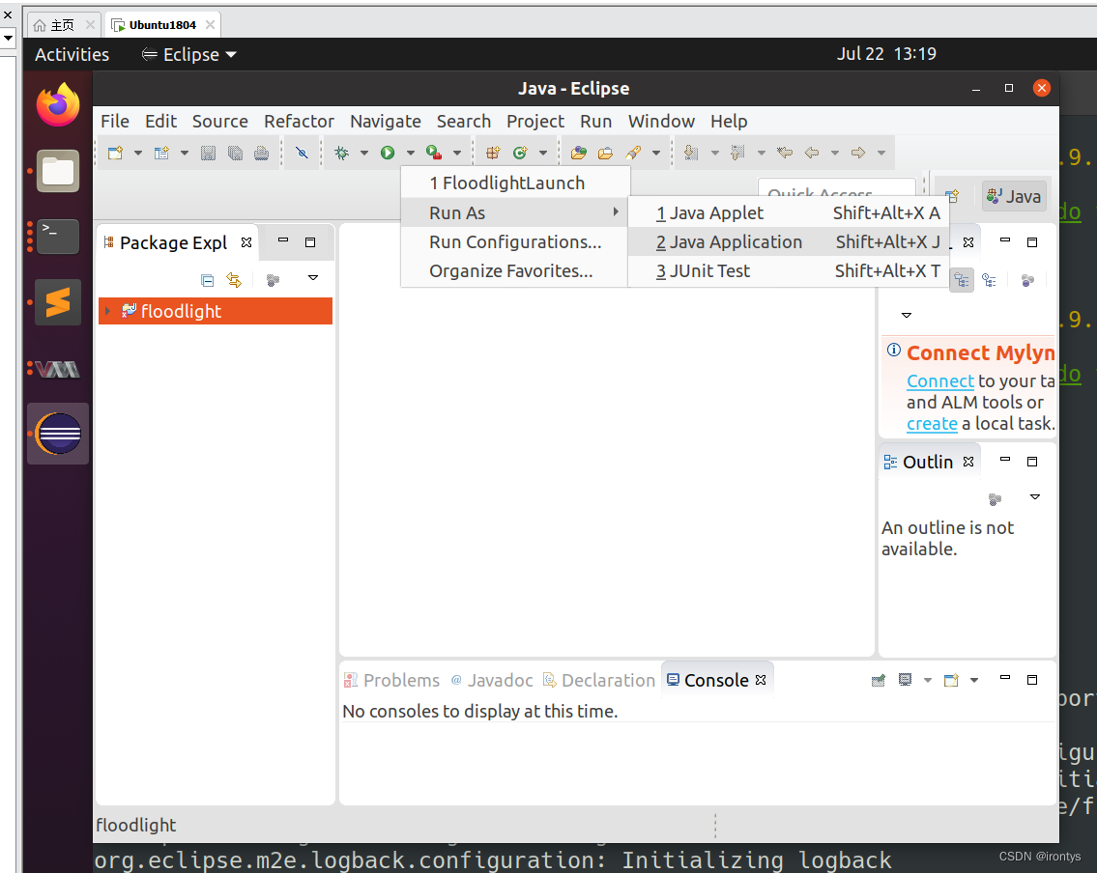The width and height of the screenshot is (1097, 873).
Task: Click Collapse All in Package Explorer
Action: pos(207,280)
